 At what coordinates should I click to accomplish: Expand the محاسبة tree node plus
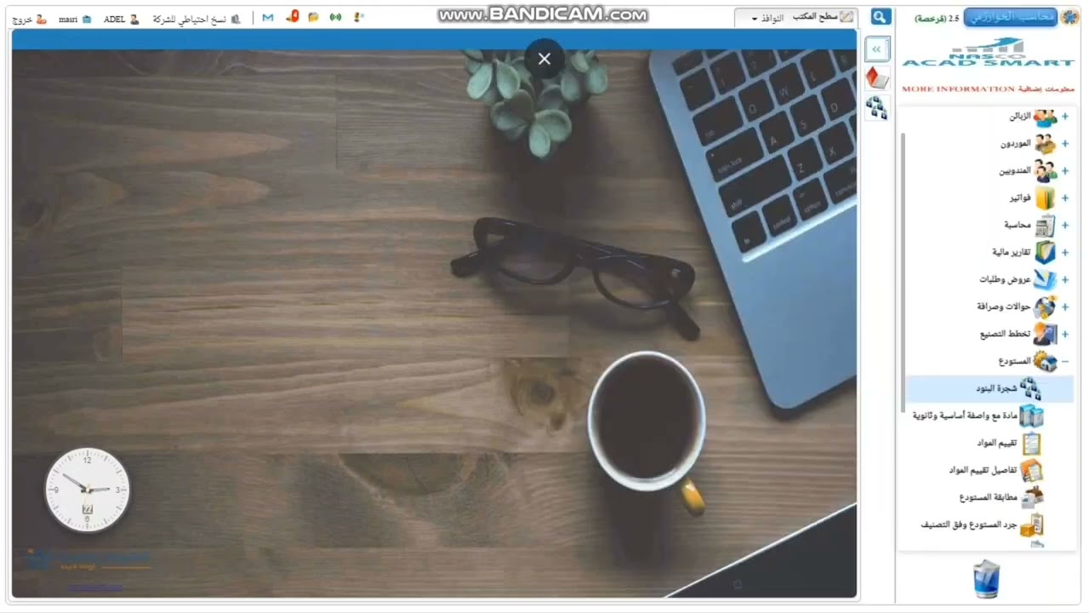click(x=1065, y=226)
